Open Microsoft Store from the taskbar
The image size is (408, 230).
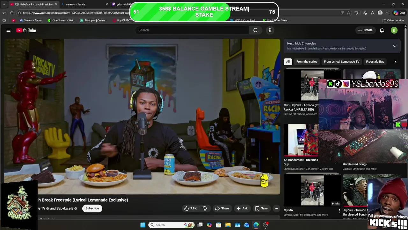pyautogui.click(x=218, y=225)
